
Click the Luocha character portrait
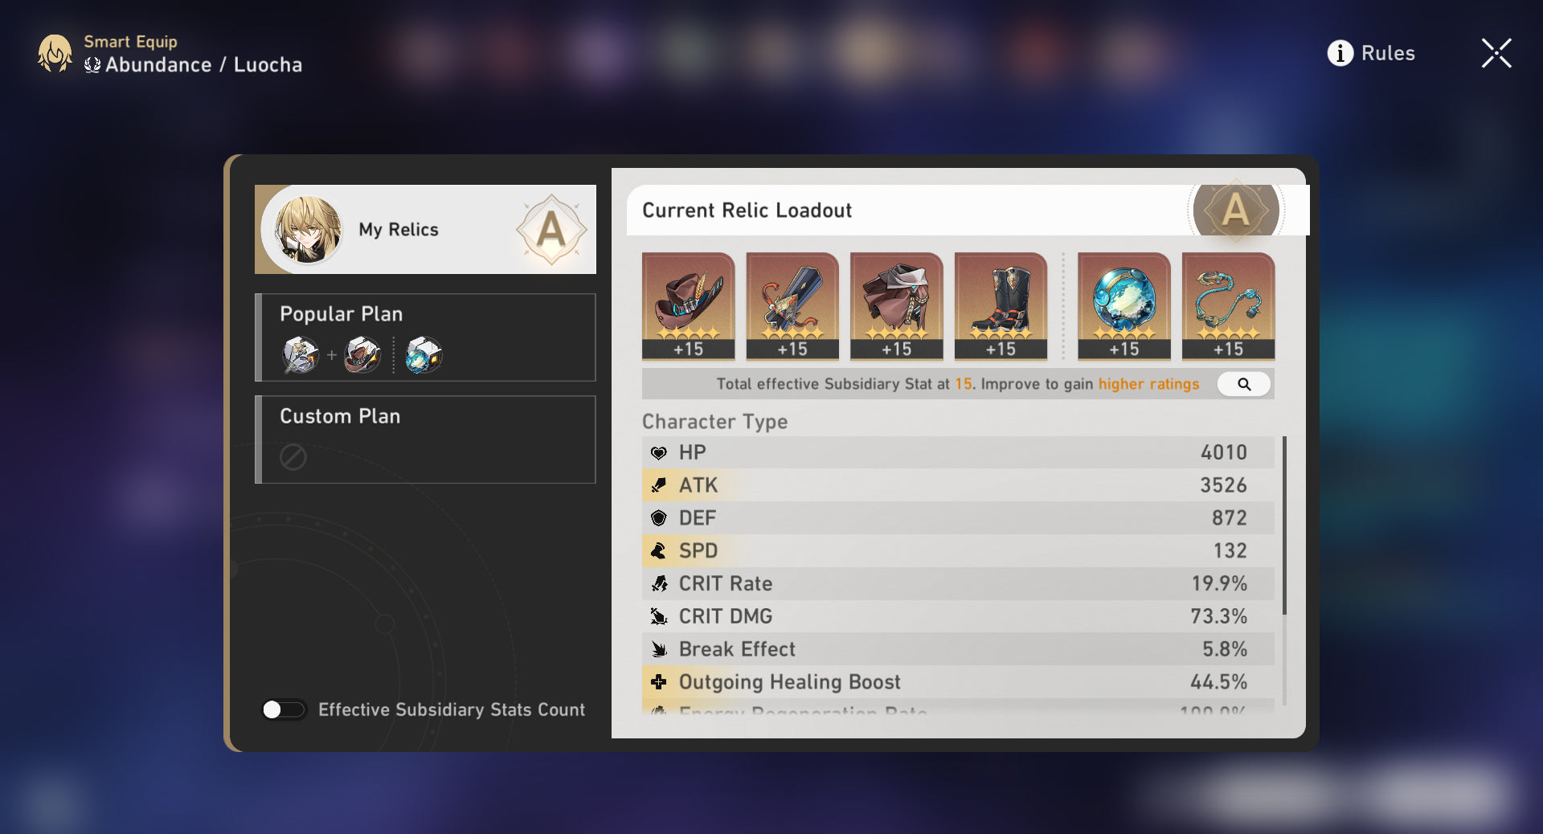(307, 230)
